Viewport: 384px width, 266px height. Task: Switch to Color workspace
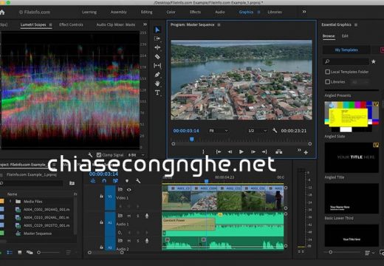(171, 12)
